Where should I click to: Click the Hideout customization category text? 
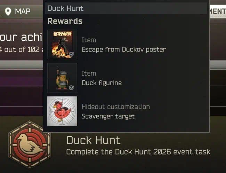[116, 107]
